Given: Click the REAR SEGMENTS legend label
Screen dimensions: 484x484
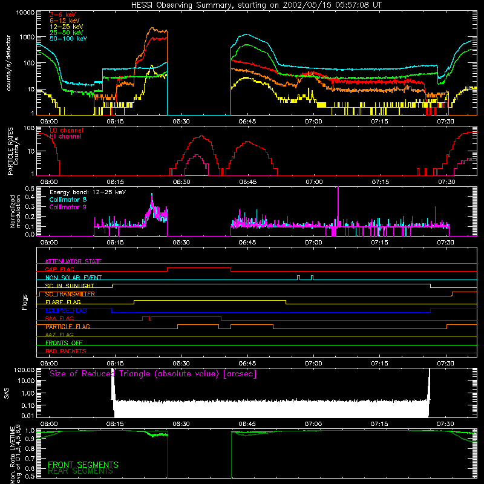Looking at the screenshot, I should pyautogui.click(x=80, y=471).
